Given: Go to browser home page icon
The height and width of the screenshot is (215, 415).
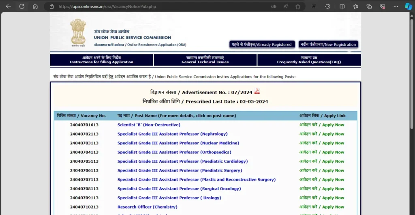Looking at the screenshot, I should pos(35,6).
